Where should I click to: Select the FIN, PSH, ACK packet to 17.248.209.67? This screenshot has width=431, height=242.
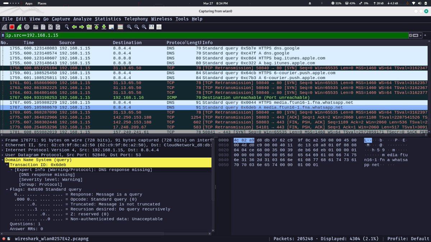coord(214,127)
